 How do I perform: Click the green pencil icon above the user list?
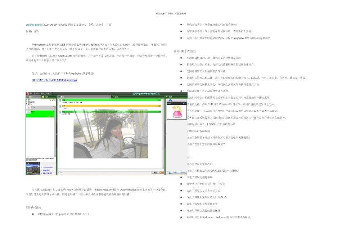click(52, 100)
